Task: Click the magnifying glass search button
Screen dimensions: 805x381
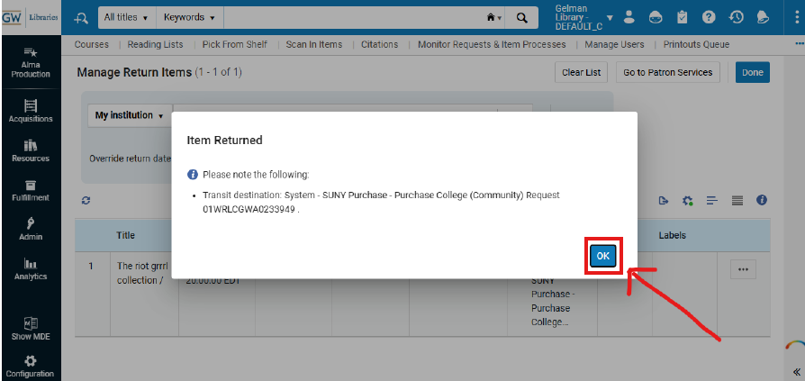Action: point(521,17)
